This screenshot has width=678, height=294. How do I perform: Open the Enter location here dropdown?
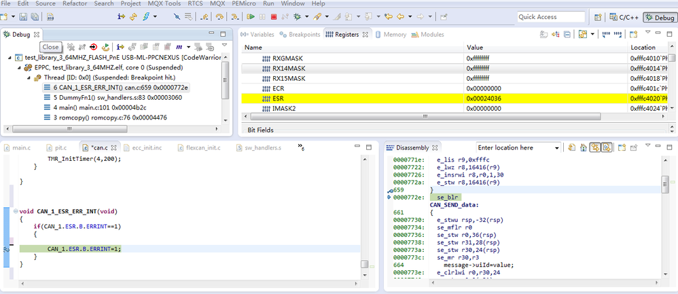(x=557, y=147)
